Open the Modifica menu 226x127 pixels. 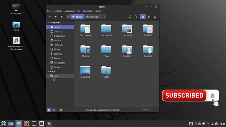[x=58, y=11]
